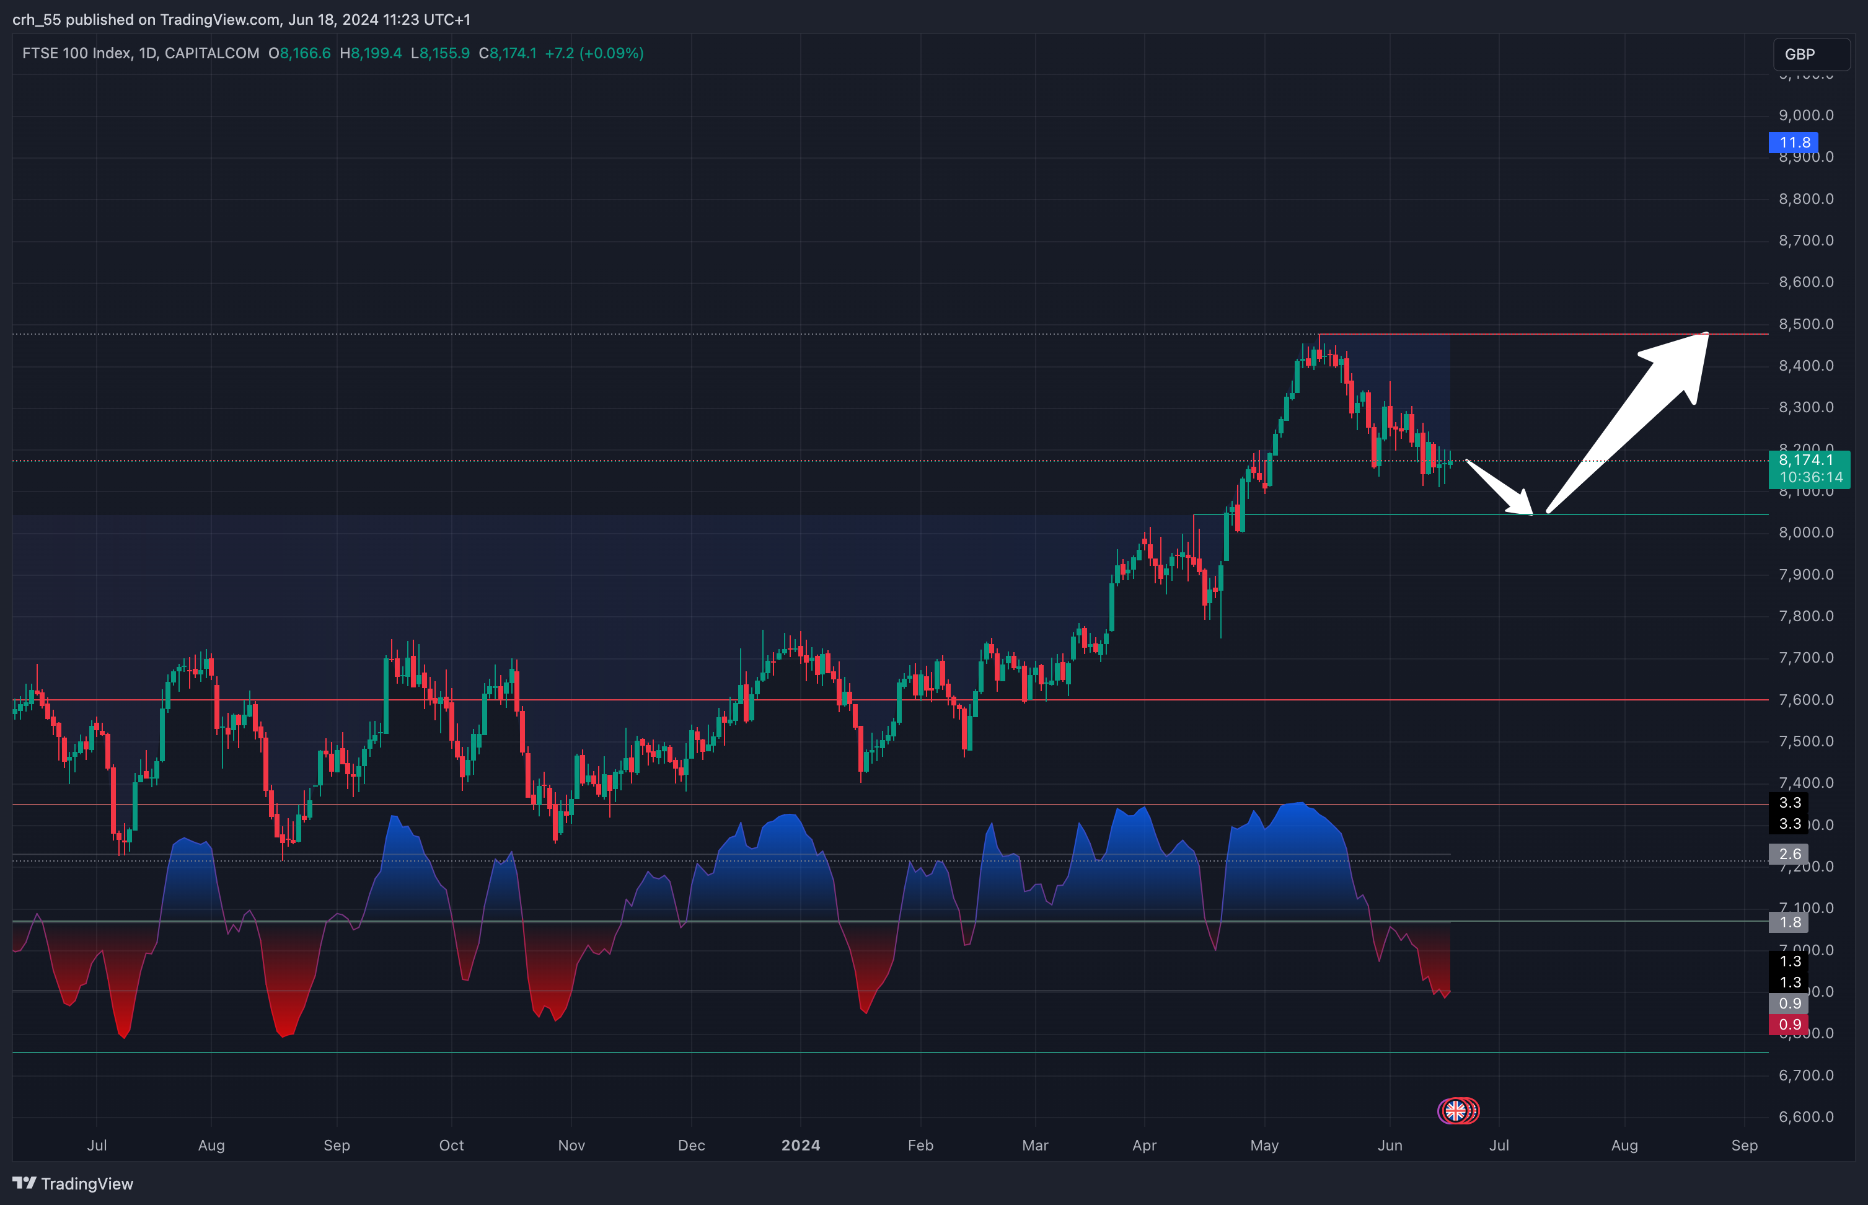Click the 8,800.0 price axis label

1806,199
